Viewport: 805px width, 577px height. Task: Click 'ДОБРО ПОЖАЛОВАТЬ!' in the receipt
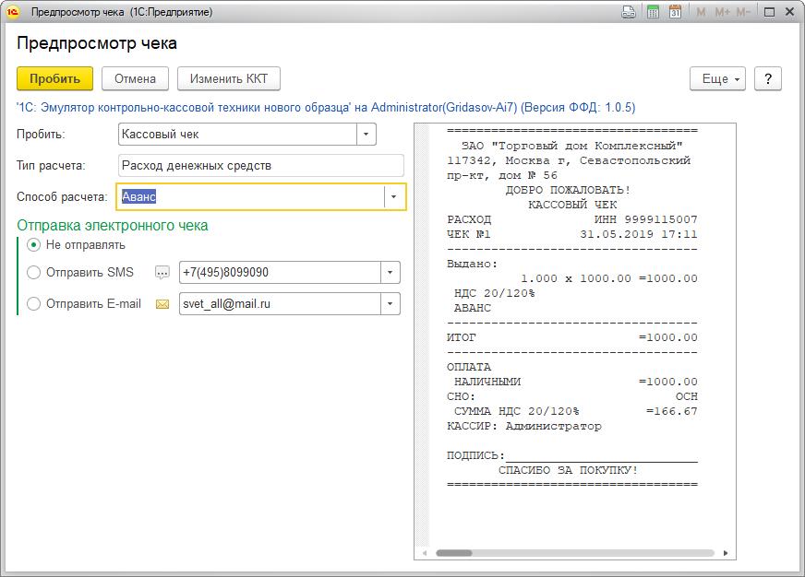(x=569, y=190)
